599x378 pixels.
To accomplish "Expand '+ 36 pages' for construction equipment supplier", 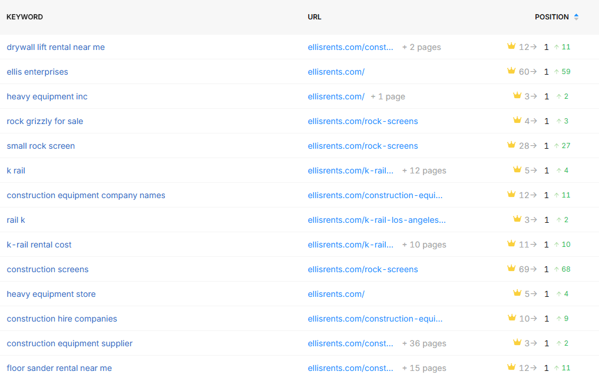I will point(424,343).
